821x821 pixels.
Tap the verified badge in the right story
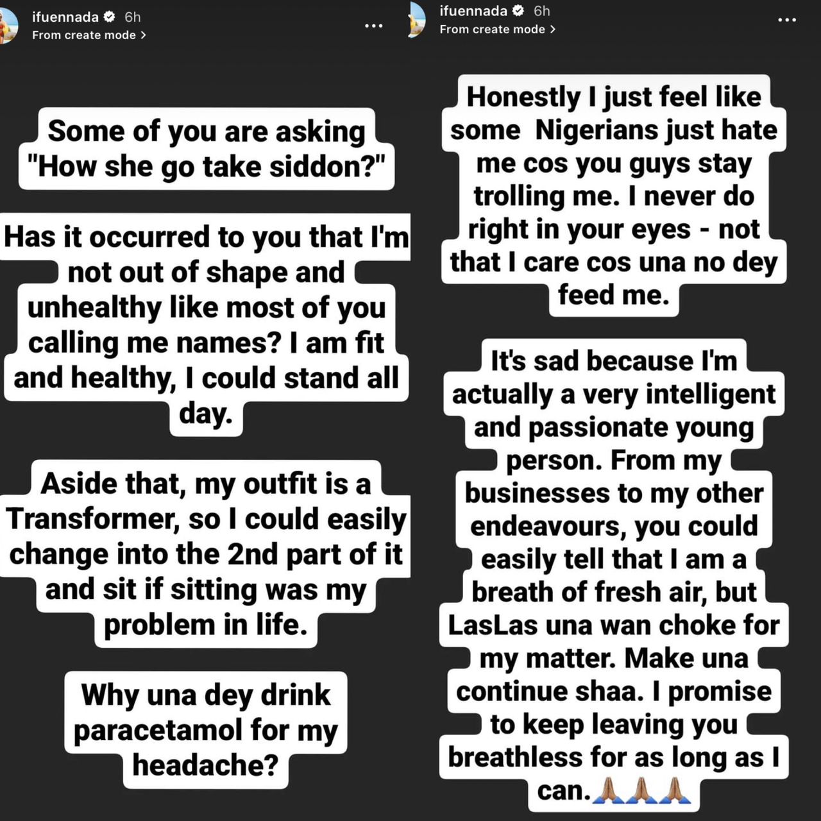point(519,11)
